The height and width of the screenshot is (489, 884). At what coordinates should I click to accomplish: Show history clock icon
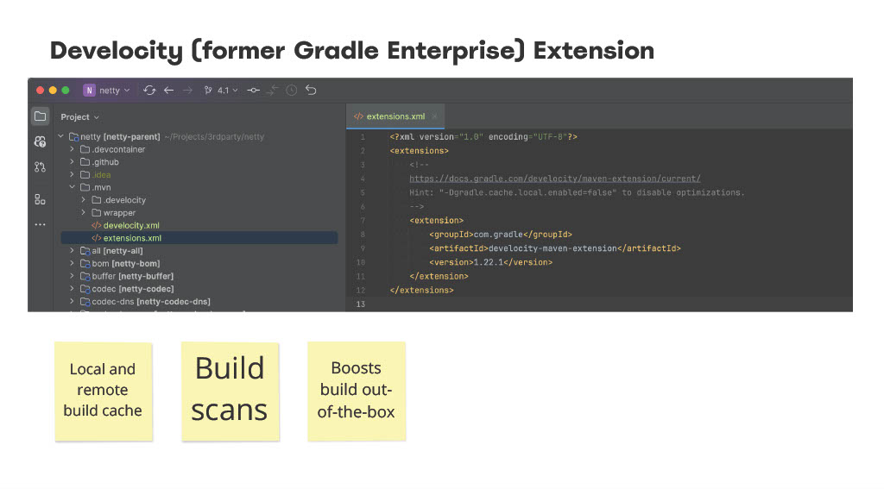[x=292, y=91]
